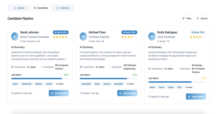This screenshot has width=217, height=114.
Task: Click Michael Chen's Job Match progress bar
Action: point(108,79)
